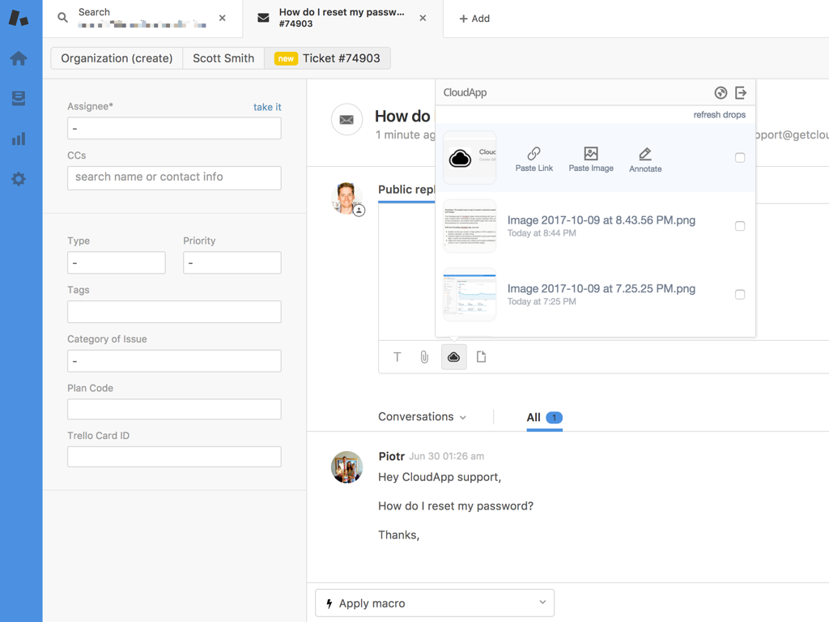Click the globe icon in CloudApp header
829x622 pixels.
[721, 92]
